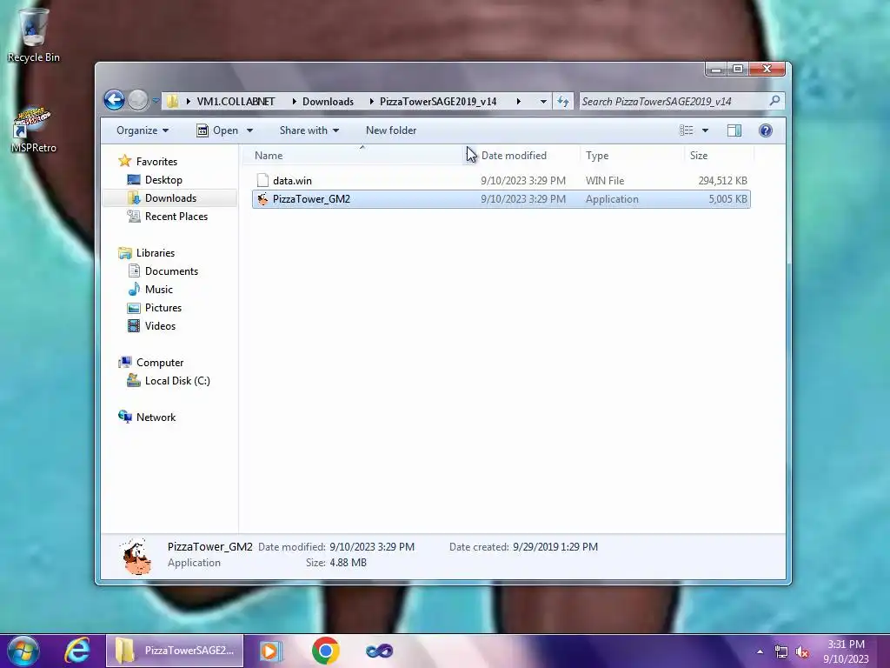890x668 pixels.
Task: Click the muted volume tray icon
Action: coord(802,651)
